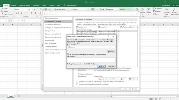The height and width of the screenshot is (100, 179).
Task: Click Autosuma sigma icon
Action: (x=154, y=9)
